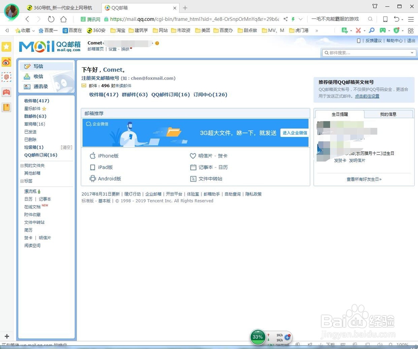This screenshot has width=418, height=349.
Task: Click the browser forward arrow
Action: [39, 19]
